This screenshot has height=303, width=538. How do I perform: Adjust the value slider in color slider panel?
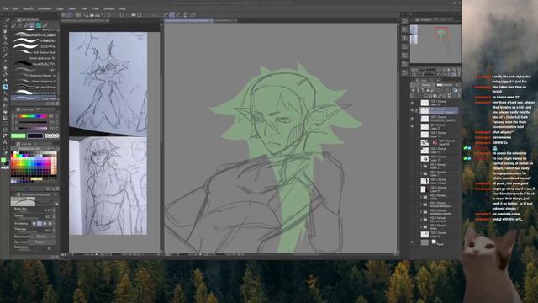click(33, 128)
